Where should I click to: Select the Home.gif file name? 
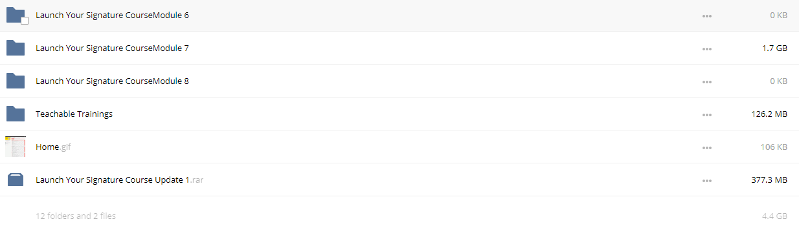pyautogui.click(x=53, y=147)
